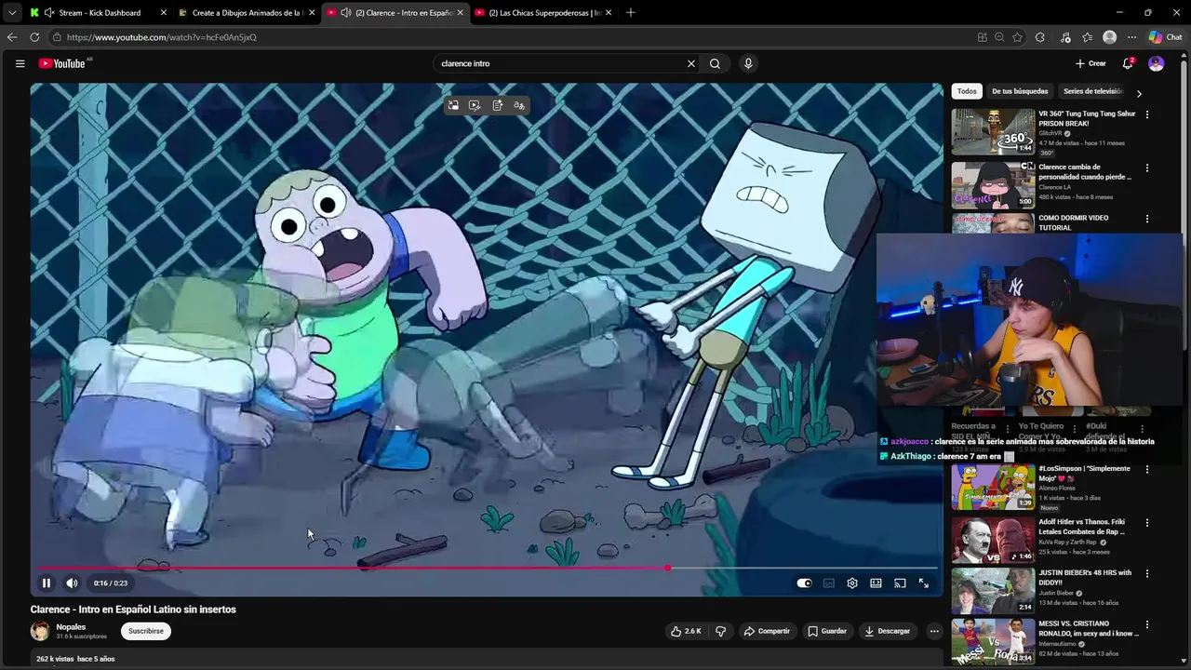Select the 'Todos' filter chip
This screenshot has width=1191, height=670.
tap(967, 91)
